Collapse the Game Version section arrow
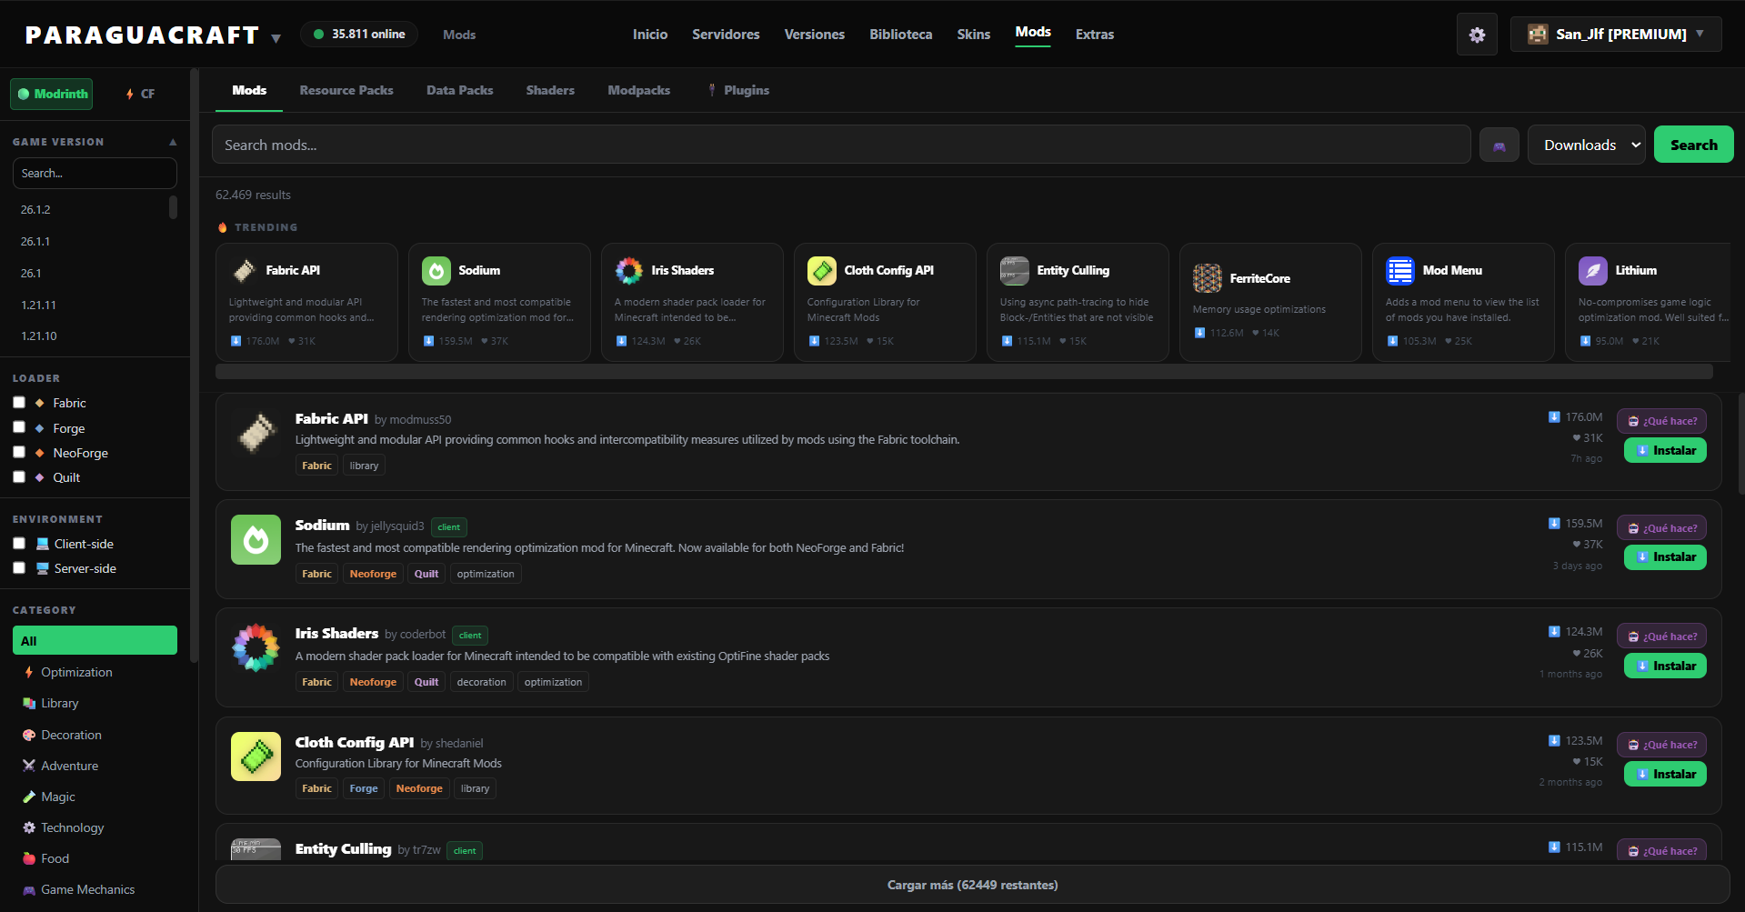 click(x=173, y=142)
